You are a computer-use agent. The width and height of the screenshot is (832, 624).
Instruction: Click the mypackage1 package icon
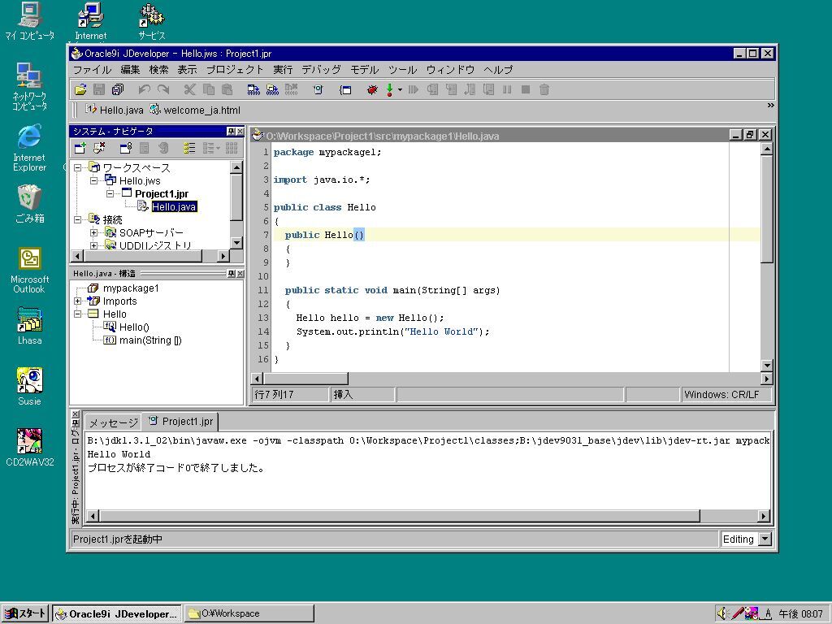(x=93, y=288)
